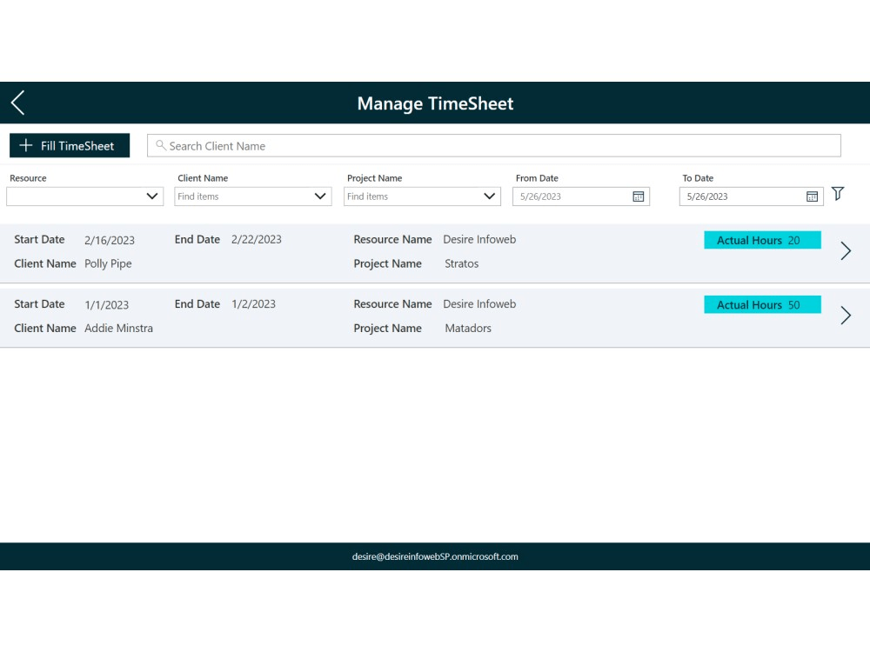Viewport: 870px width, 652px height.
Task: Open the To Date calendar picker
Action: [811, 196]
